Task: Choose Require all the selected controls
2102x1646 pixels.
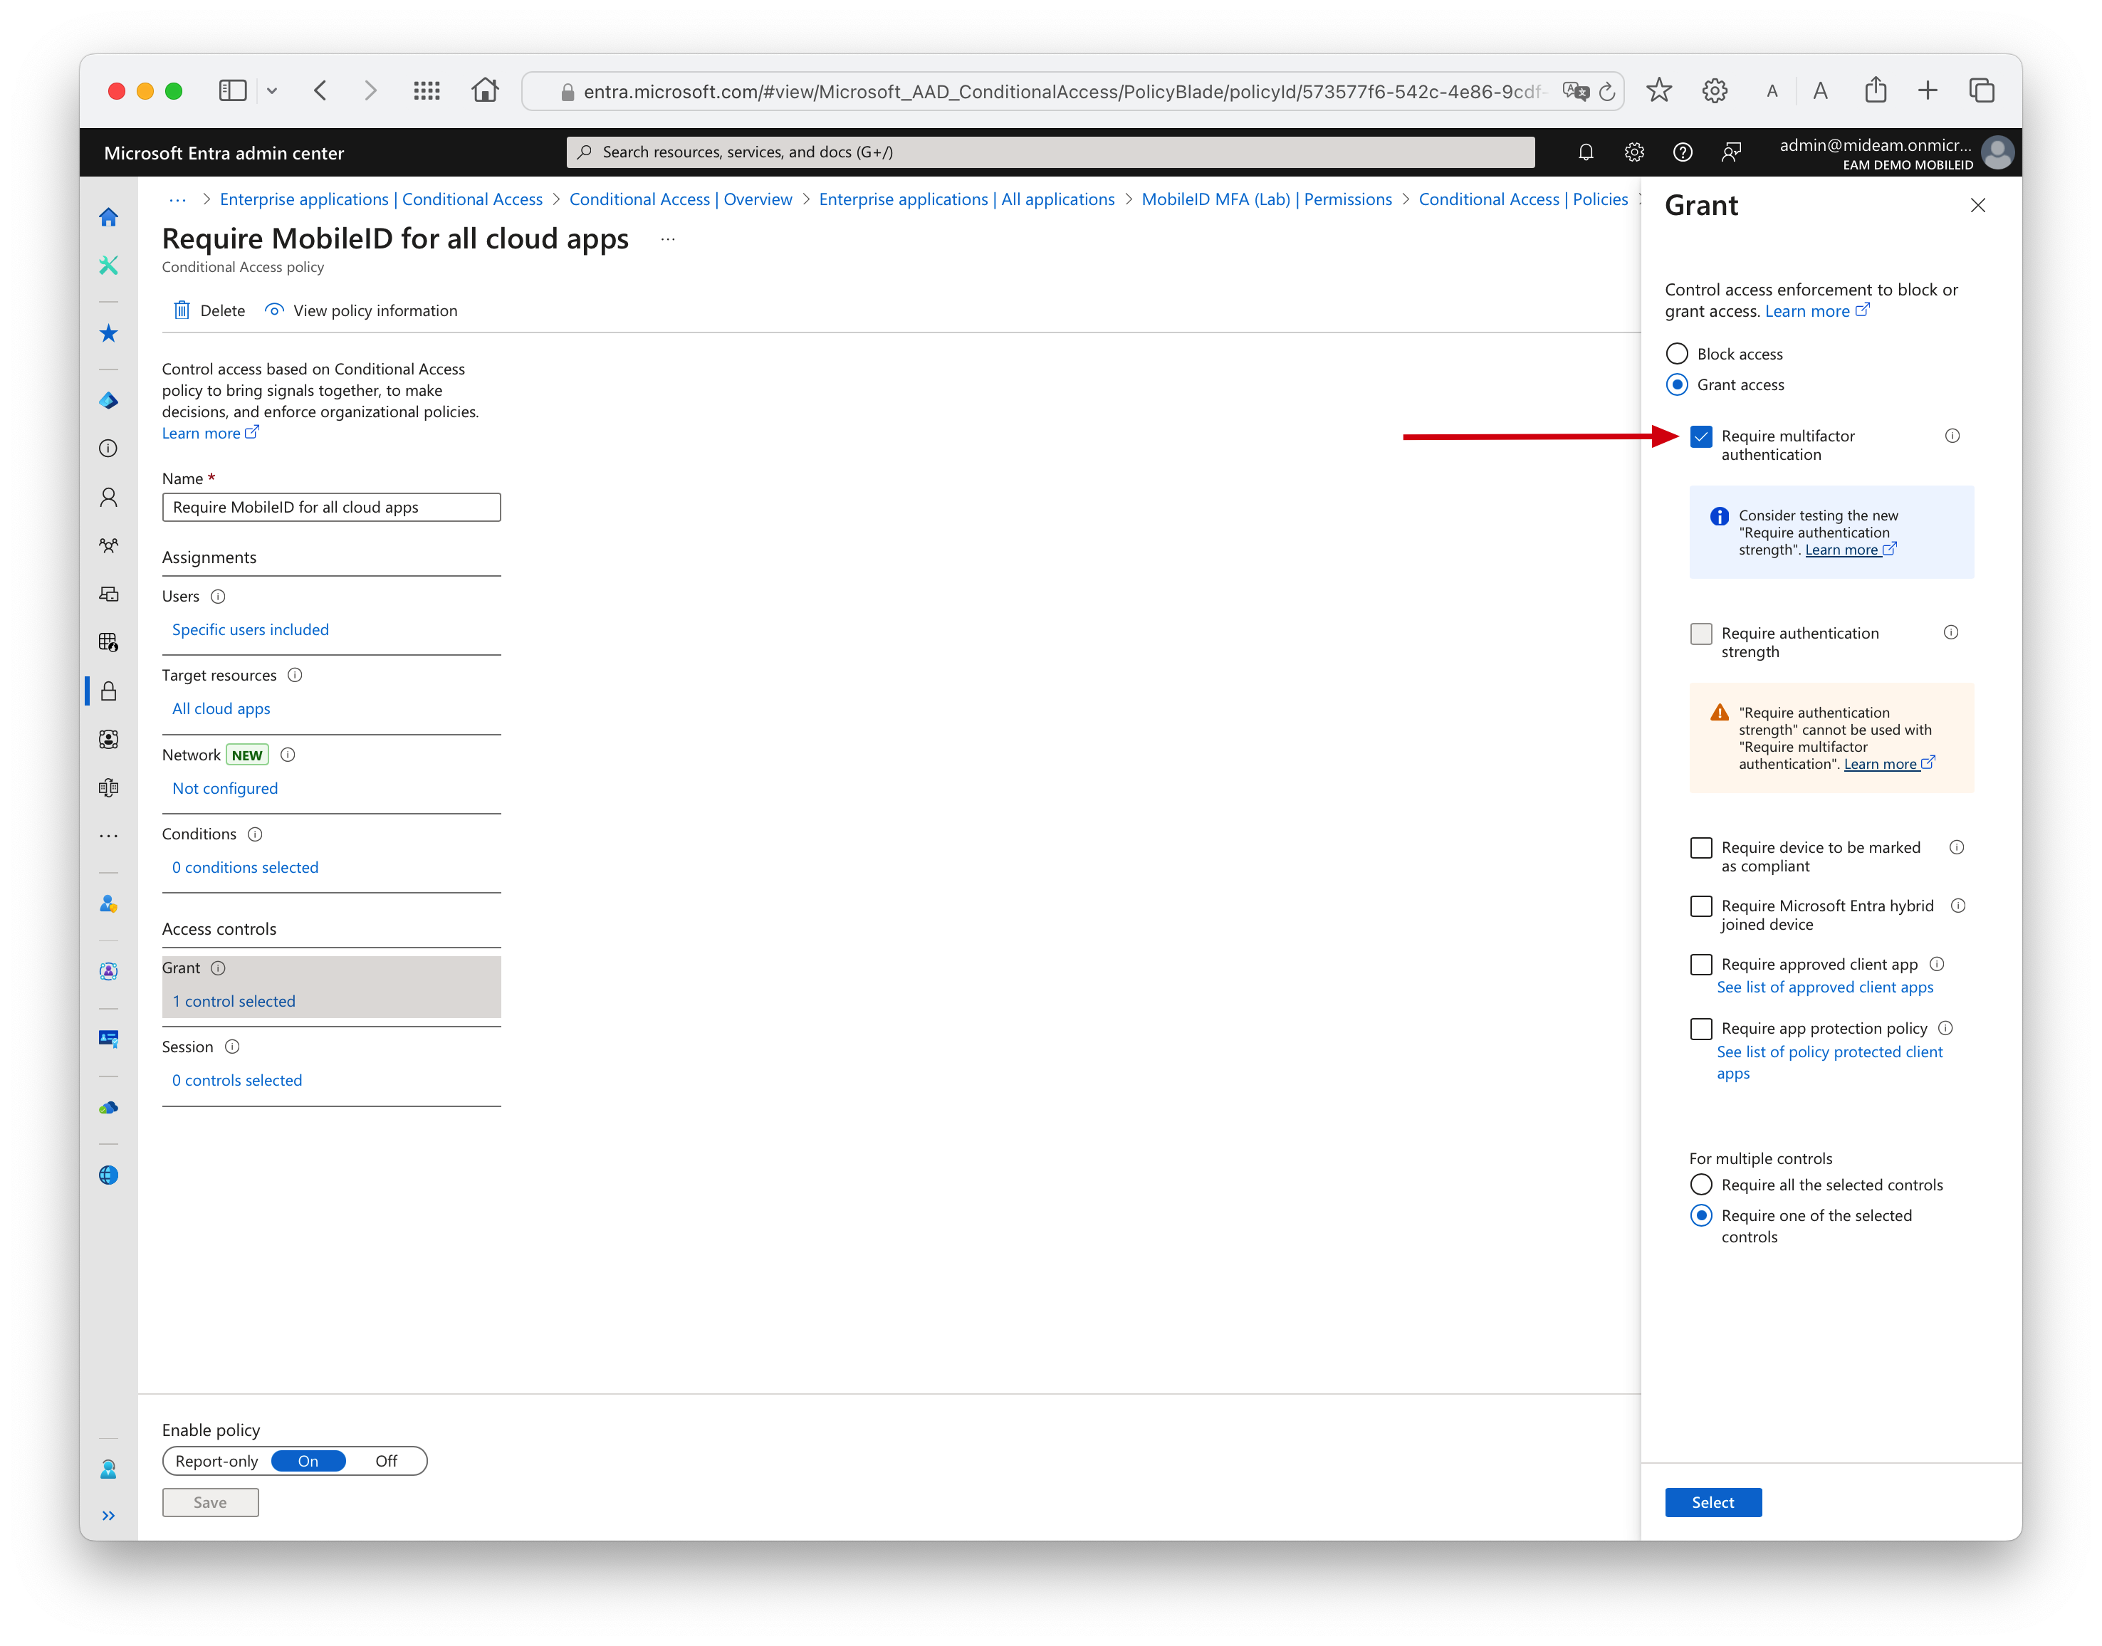Action: pyautogui.click(x=1701, y=1185)
